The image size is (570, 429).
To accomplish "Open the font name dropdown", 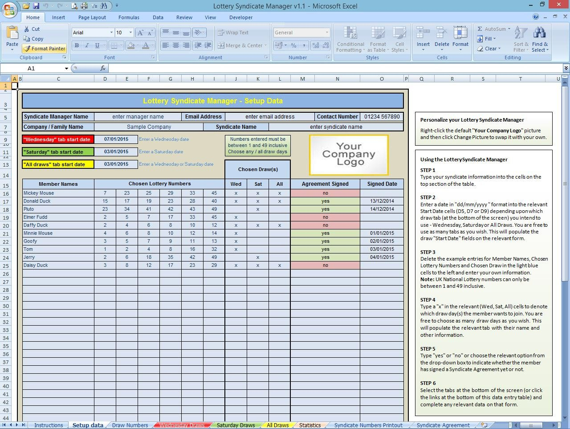I will tap(111, 33).
